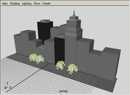Select the short black building in front
130x95 pixels.
tap(60, 50)
